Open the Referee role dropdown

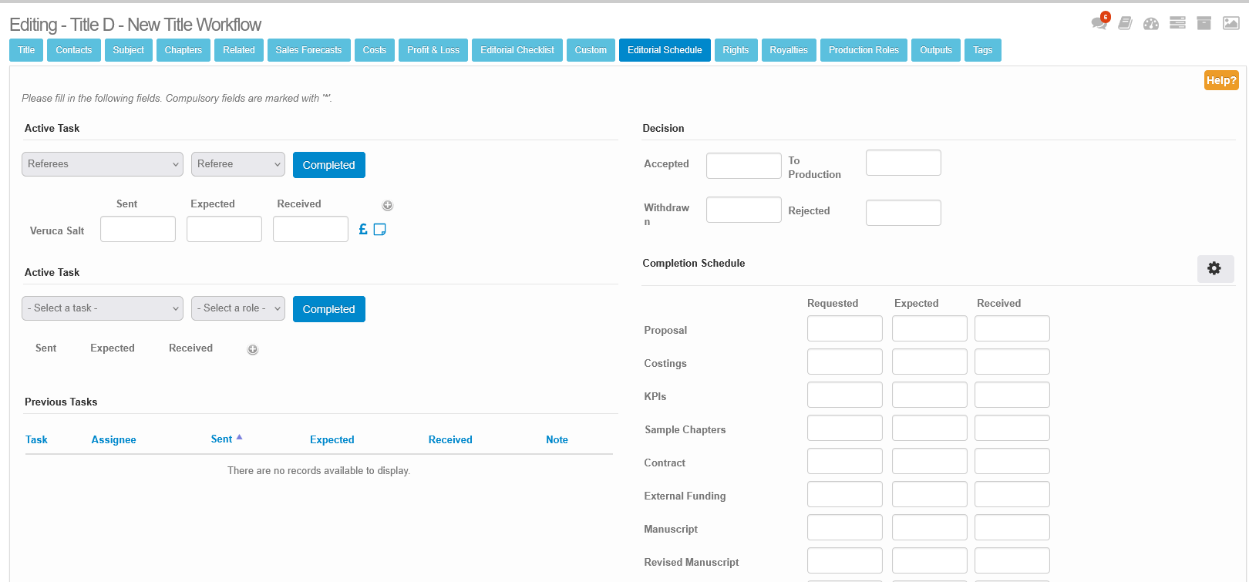[238, 164]
